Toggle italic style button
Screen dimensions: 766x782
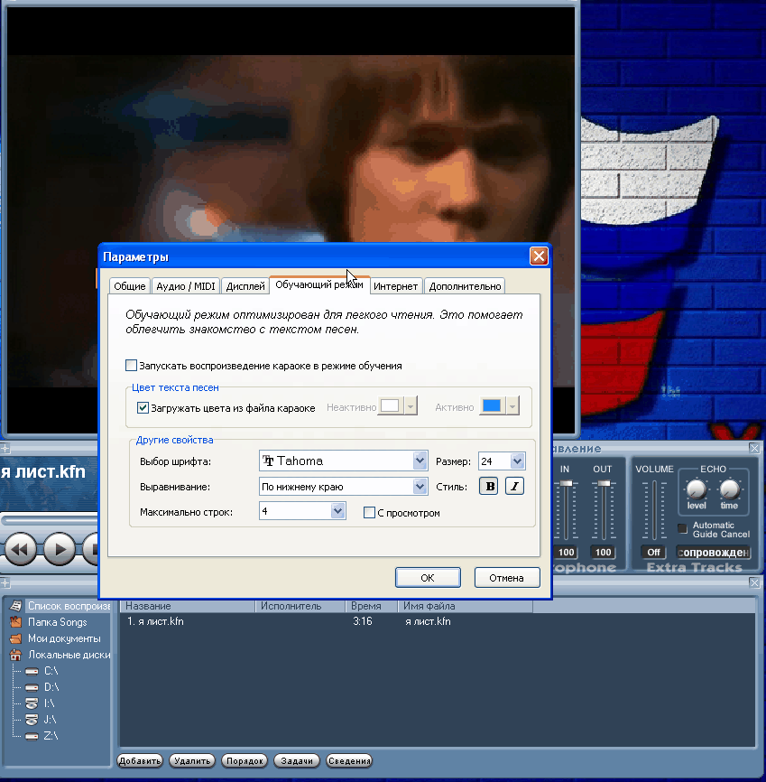coord(514,486)
